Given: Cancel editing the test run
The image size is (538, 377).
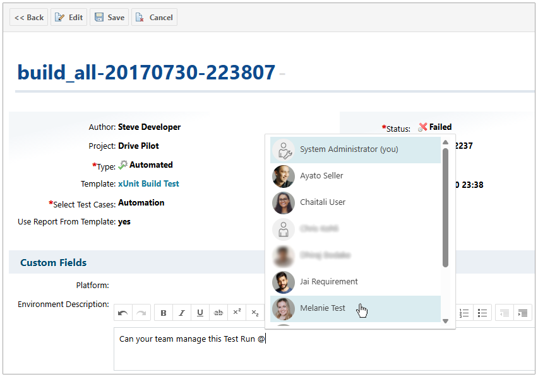Looking at the screenshot, I should 154,18.
